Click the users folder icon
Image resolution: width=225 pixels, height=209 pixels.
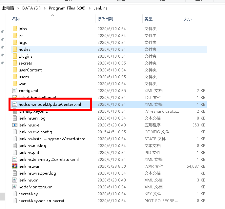click(15, 77)
